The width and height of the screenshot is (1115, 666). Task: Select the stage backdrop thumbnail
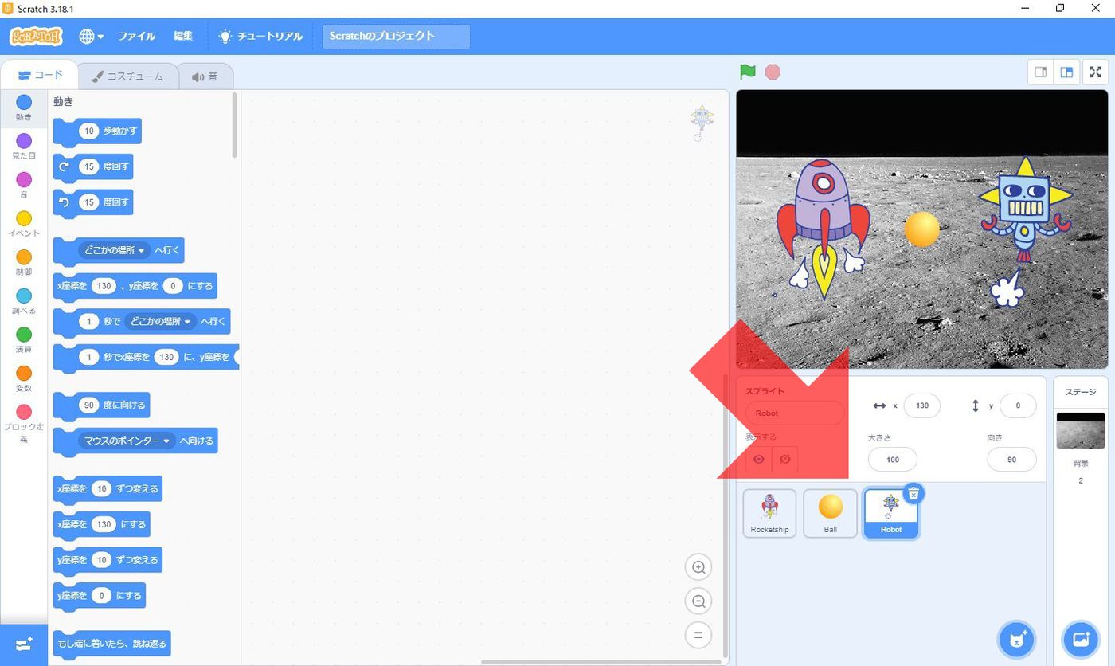[x=1081, y=430]
